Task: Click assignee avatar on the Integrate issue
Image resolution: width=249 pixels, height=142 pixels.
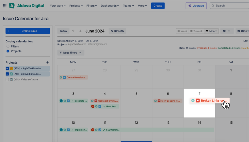Action: (x=61, y=101)
